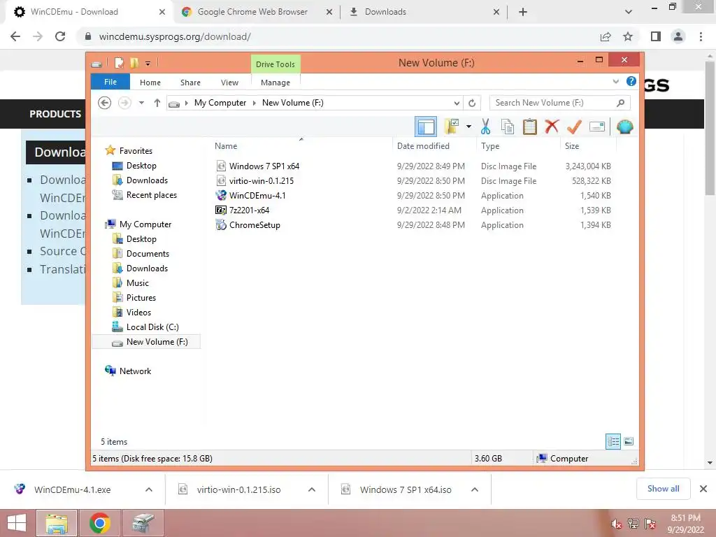The height and width of the screenshot is (537, 716).
Task: Open Downloads under Favorites
Action: pos(147,180)
